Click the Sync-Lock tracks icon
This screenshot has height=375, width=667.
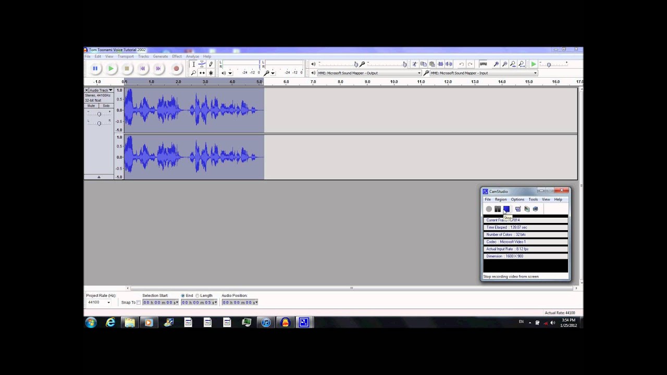point(483,64)
